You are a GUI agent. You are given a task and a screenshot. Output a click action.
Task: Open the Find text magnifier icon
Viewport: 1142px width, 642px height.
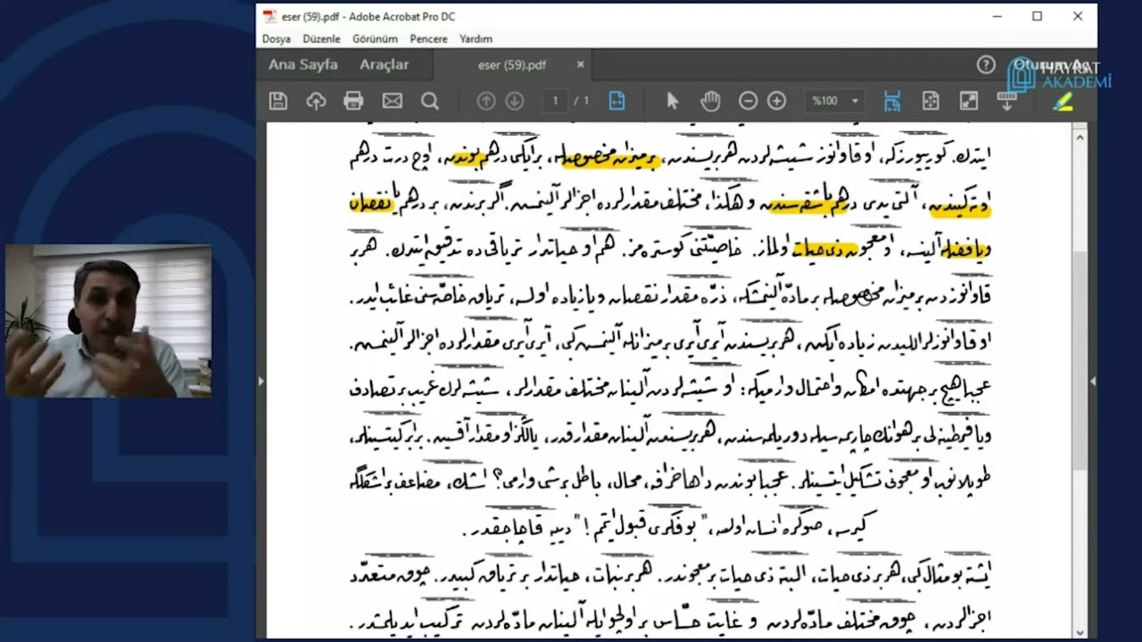tap(430, 101)
